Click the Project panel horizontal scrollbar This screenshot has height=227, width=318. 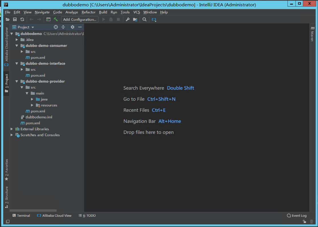tap(33, 211)
